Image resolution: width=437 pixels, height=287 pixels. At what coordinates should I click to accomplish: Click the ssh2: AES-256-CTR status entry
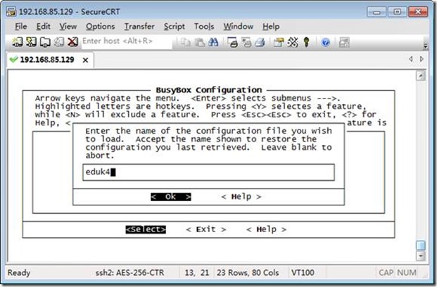click(129, 272)
